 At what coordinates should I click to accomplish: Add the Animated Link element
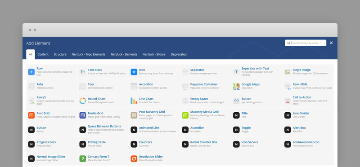point(154,129)
